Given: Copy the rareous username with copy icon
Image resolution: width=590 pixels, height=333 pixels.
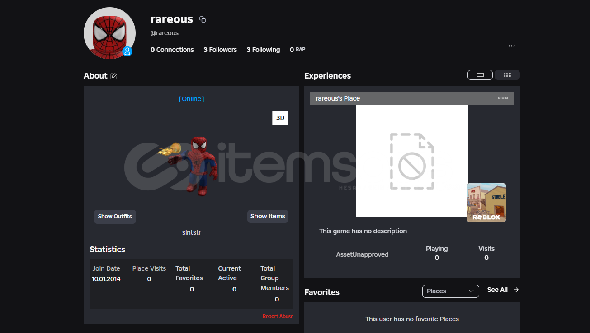Looking at the screenshot, I should (x=203, y=19).
